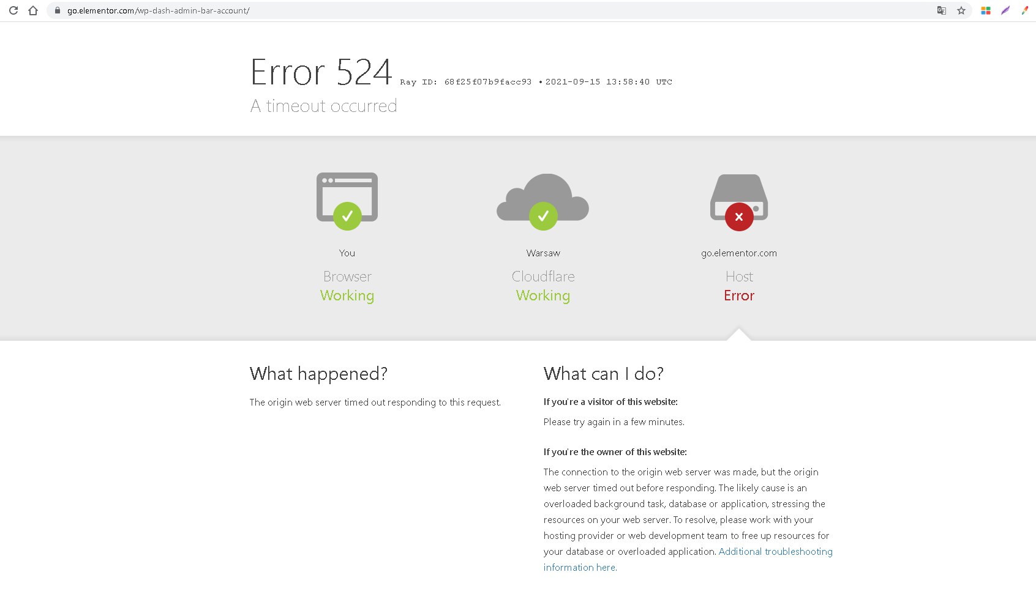Open the rainbow color picker extension icon
The height and width of the screenshot is (594, 1036).
1025,10
